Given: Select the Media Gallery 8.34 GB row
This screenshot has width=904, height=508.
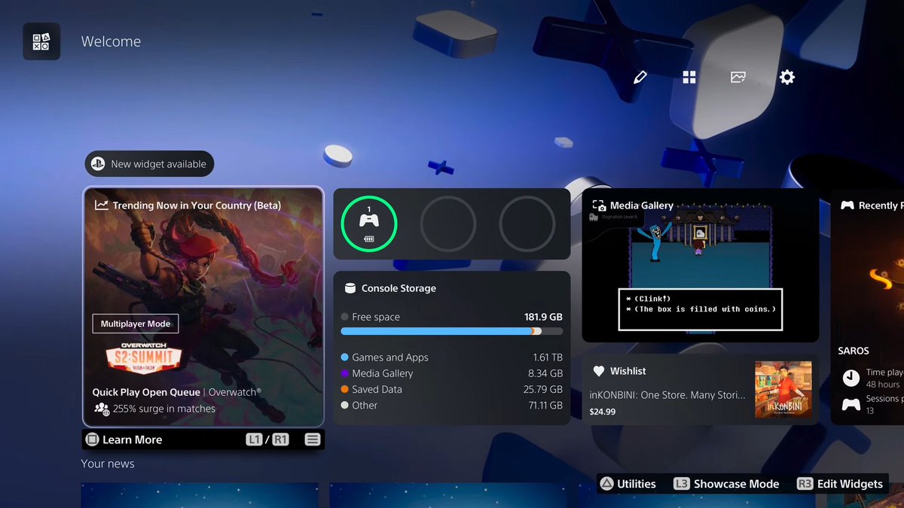Looking at the screenshot, I should pyautogui.click(x=452, y=373).
